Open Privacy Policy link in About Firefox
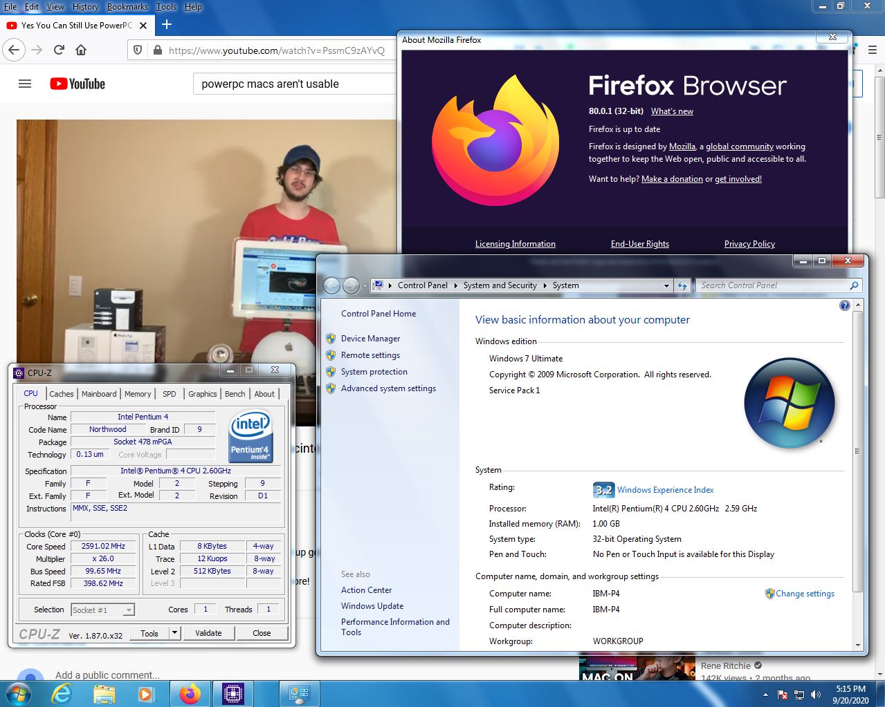Screen dimensions: 885x707 coord(749,244)
